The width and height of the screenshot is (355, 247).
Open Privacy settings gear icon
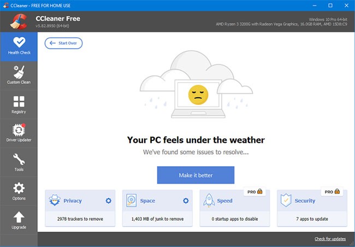pos(108,201)
